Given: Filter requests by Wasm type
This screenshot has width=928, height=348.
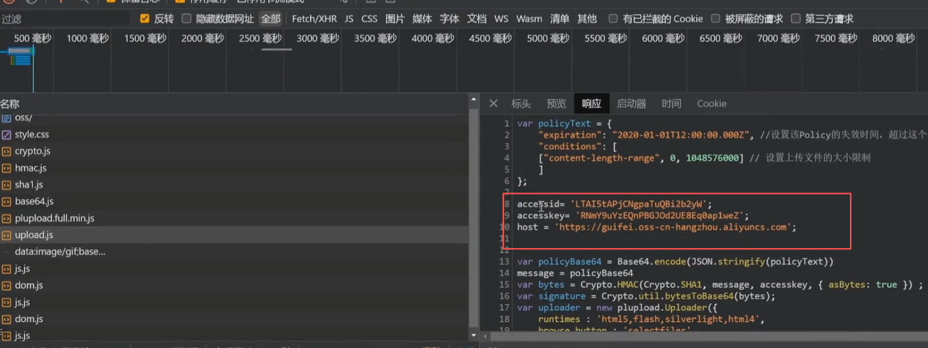Looking at the screenshot, I should (x=529, y=19).
